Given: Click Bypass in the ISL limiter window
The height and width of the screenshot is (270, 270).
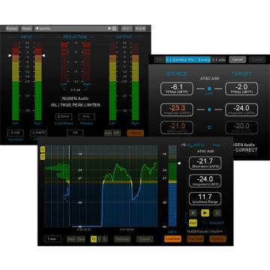Looking at the screenshot, I should pos(12,28).
